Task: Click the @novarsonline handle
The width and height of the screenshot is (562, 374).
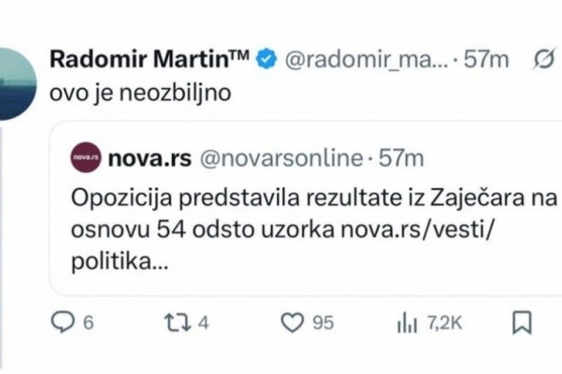Action: [281, 158]
